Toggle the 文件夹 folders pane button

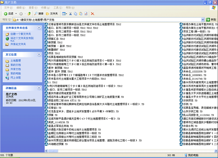coord(52,14)
